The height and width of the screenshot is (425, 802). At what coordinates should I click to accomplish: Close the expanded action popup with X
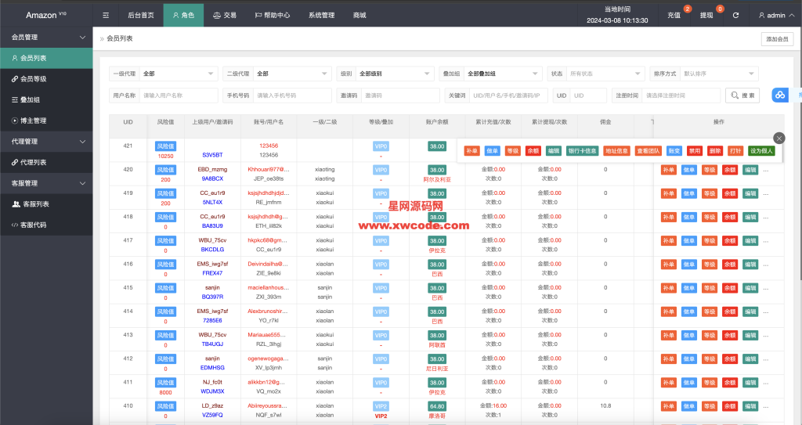[778, 138]
